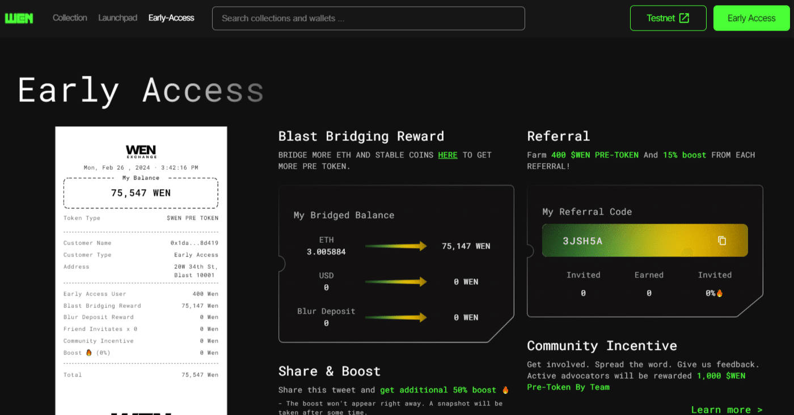Viewport: 794px width, 415px height.
Task: Click the customer name '0x1da...8d419'
Action: [195, 243]
